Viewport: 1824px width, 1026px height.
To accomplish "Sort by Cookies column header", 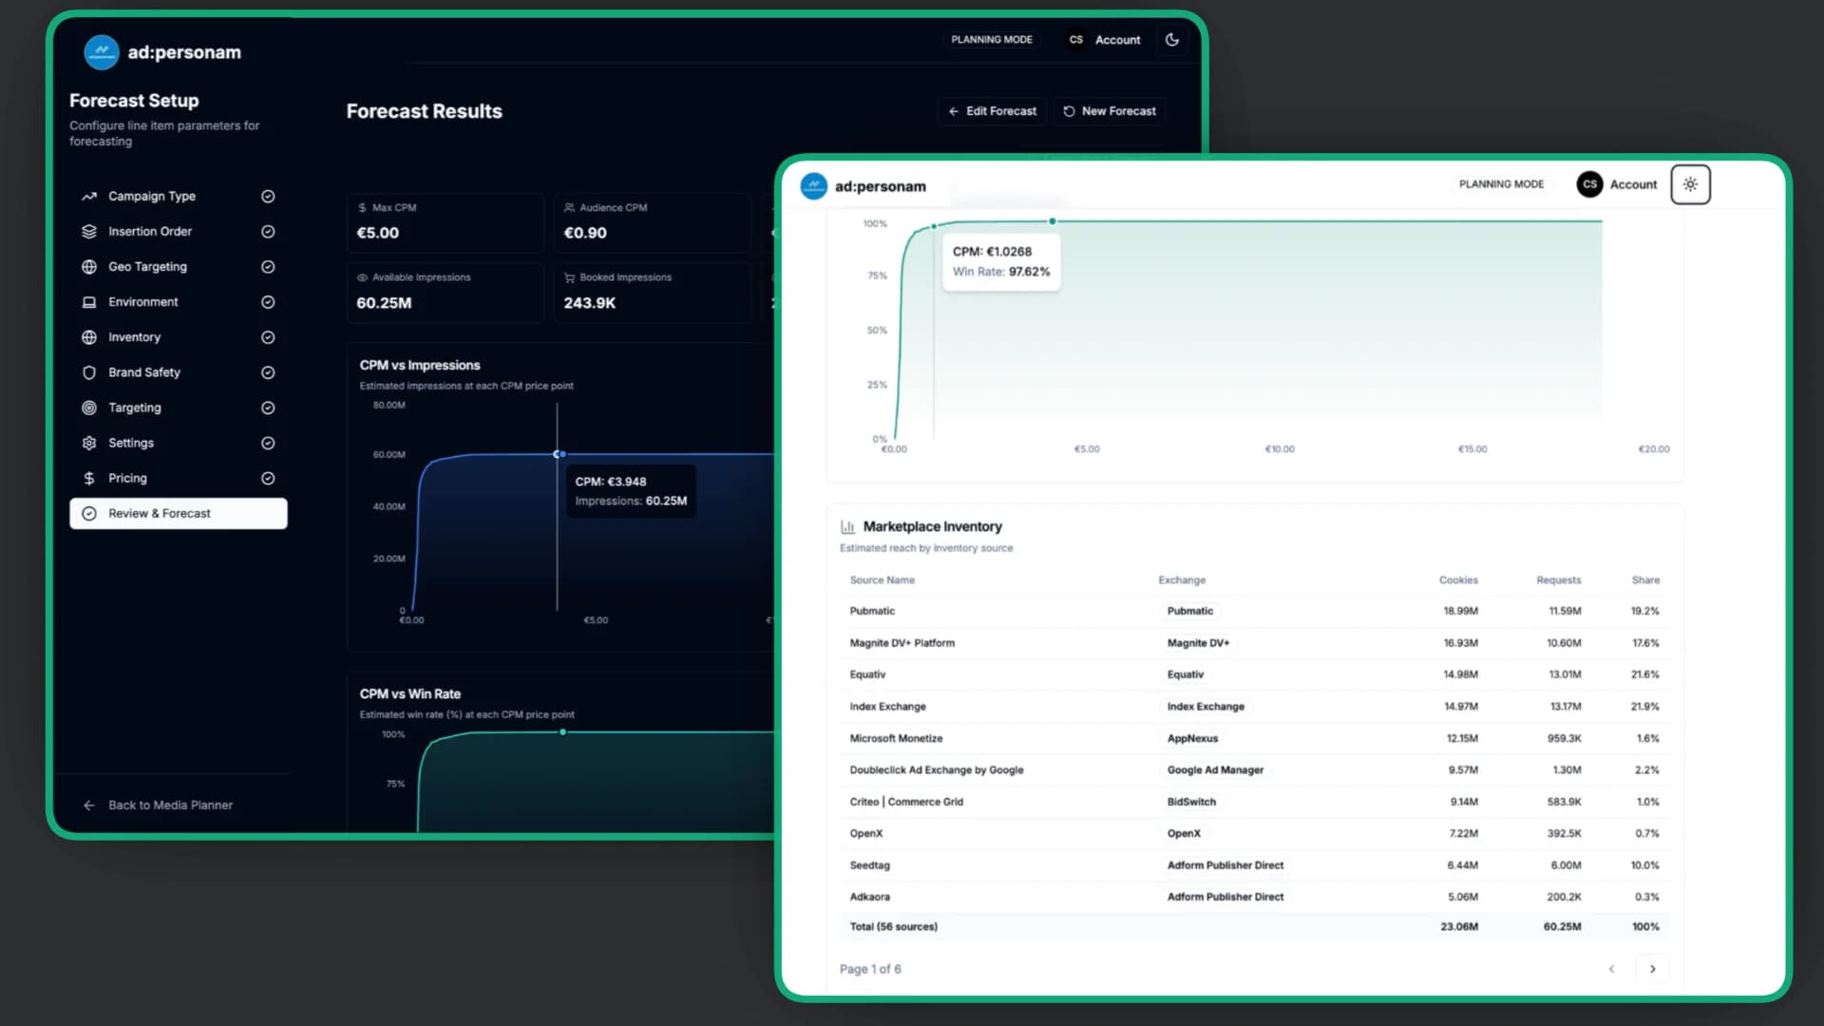I will click(x=1458, y=579).
